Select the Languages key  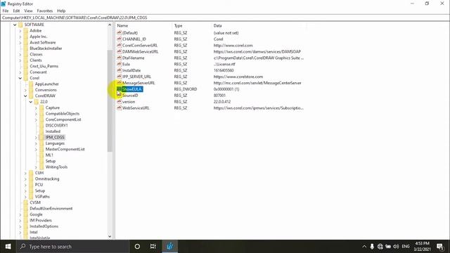pyautogui.click(x=55, y=143)
